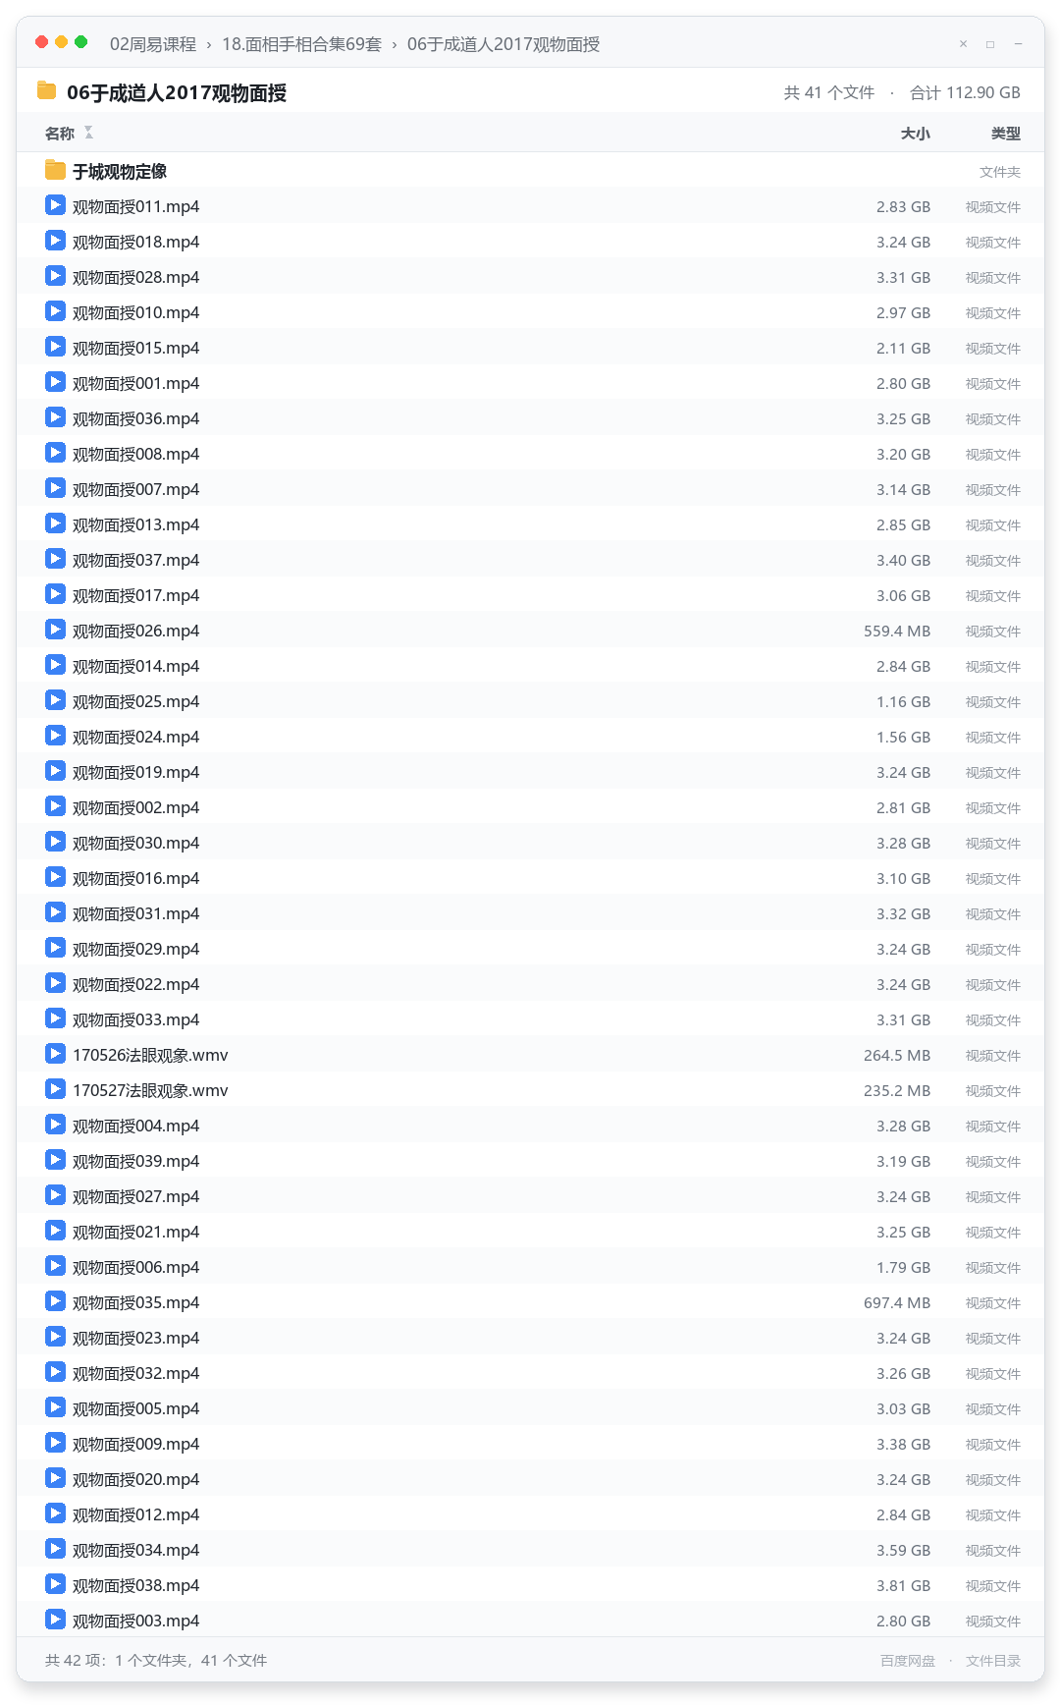Select the file name 观物面授010.mp4
Screen dimensions: 1060x1705
(135, 313)
